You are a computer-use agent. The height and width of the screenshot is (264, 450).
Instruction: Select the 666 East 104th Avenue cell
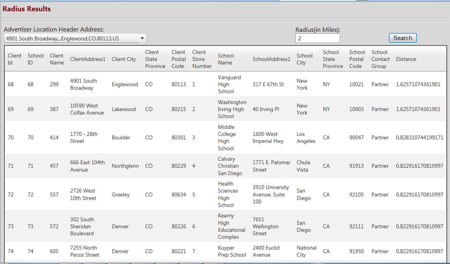88,166
